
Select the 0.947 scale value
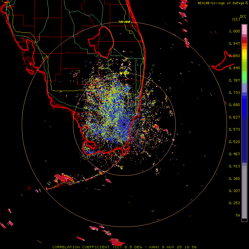tap(234, 43)
